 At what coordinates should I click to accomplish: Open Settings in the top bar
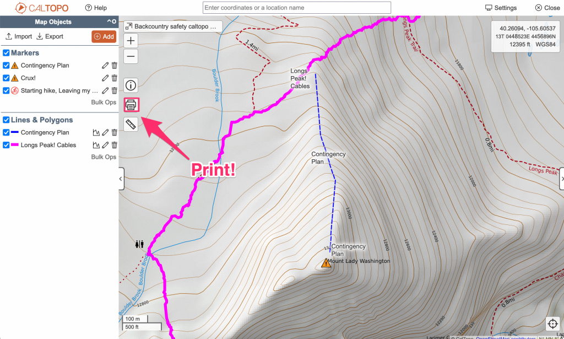pos(501,8)
